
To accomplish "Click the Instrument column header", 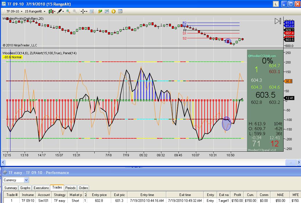I will [x=28, y=195].
